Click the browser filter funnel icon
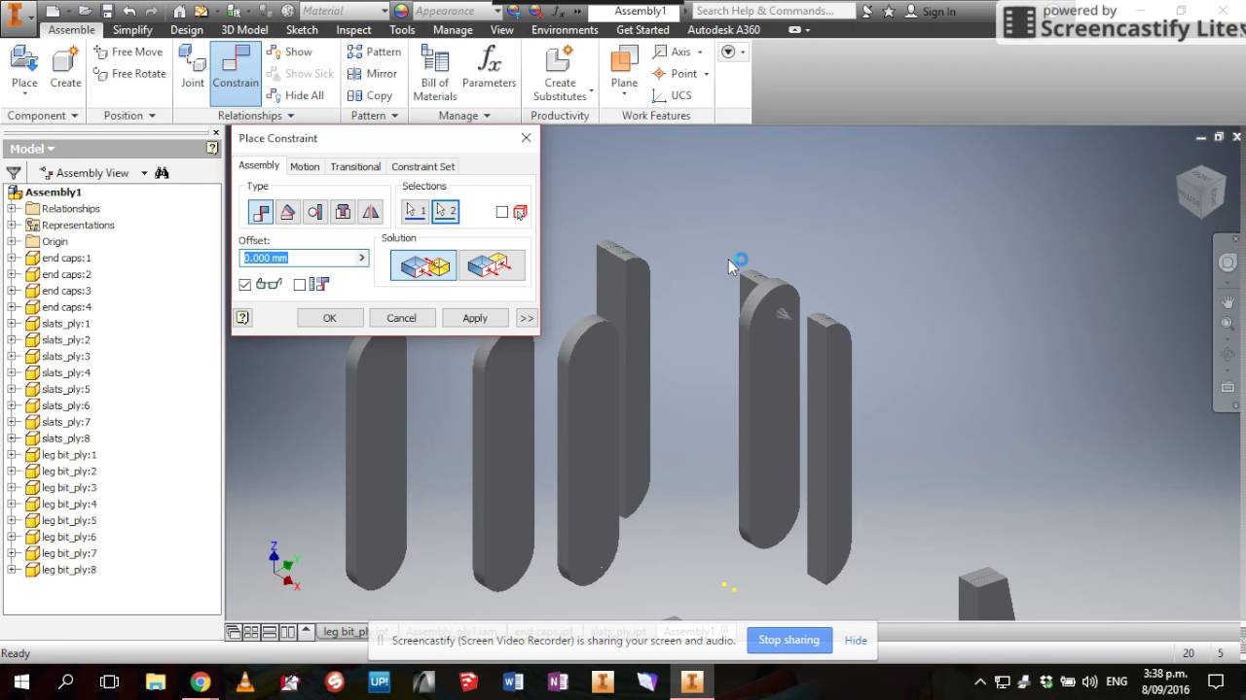This screenshot has width=1246, height=700. pos(14,173)
